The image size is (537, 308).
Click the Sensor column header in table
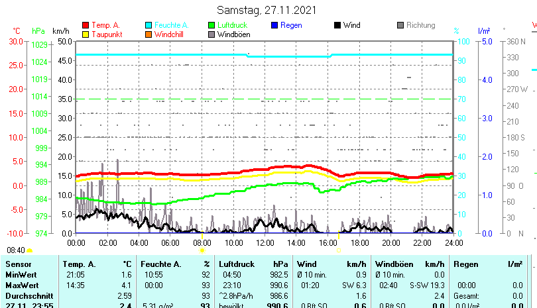pyautogui.click(x=18, y=264)
